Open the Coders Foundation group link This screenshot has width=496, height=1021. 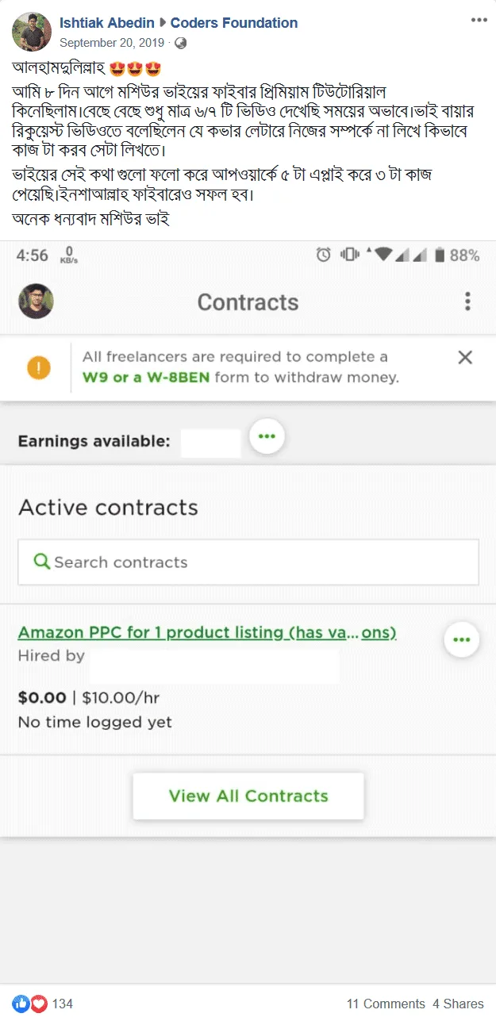[234, 23]
